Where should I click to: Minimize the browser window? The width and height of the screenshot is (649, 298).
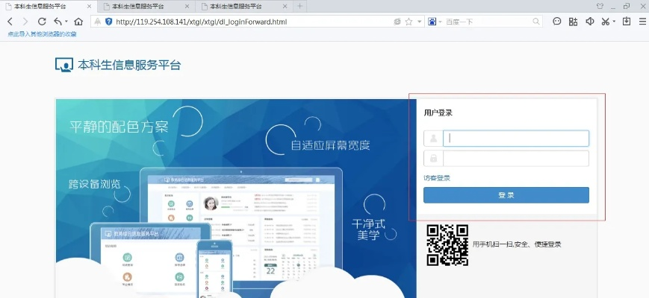click(613, 7)
